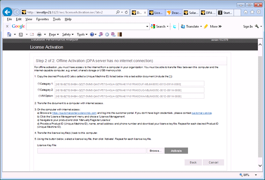Open a new blank browser tab
This screenshot has width=265, height=180.
(237, 13)
